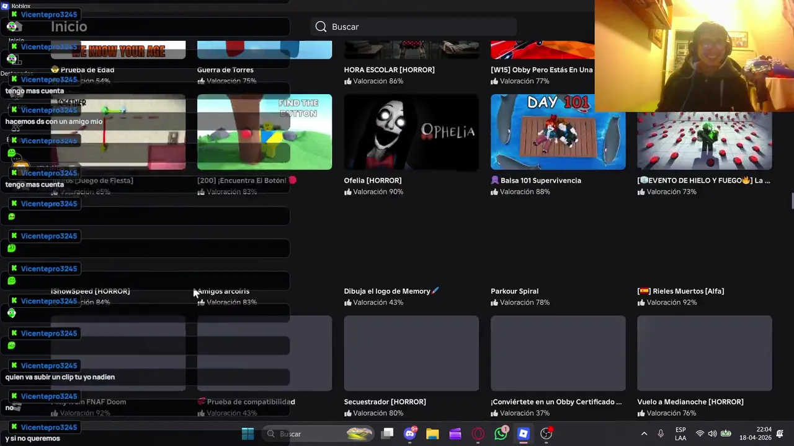The width and height of the screenshot is (794, 446).
Task: Click the Inicio page heading
Action: tap(69, 27)
